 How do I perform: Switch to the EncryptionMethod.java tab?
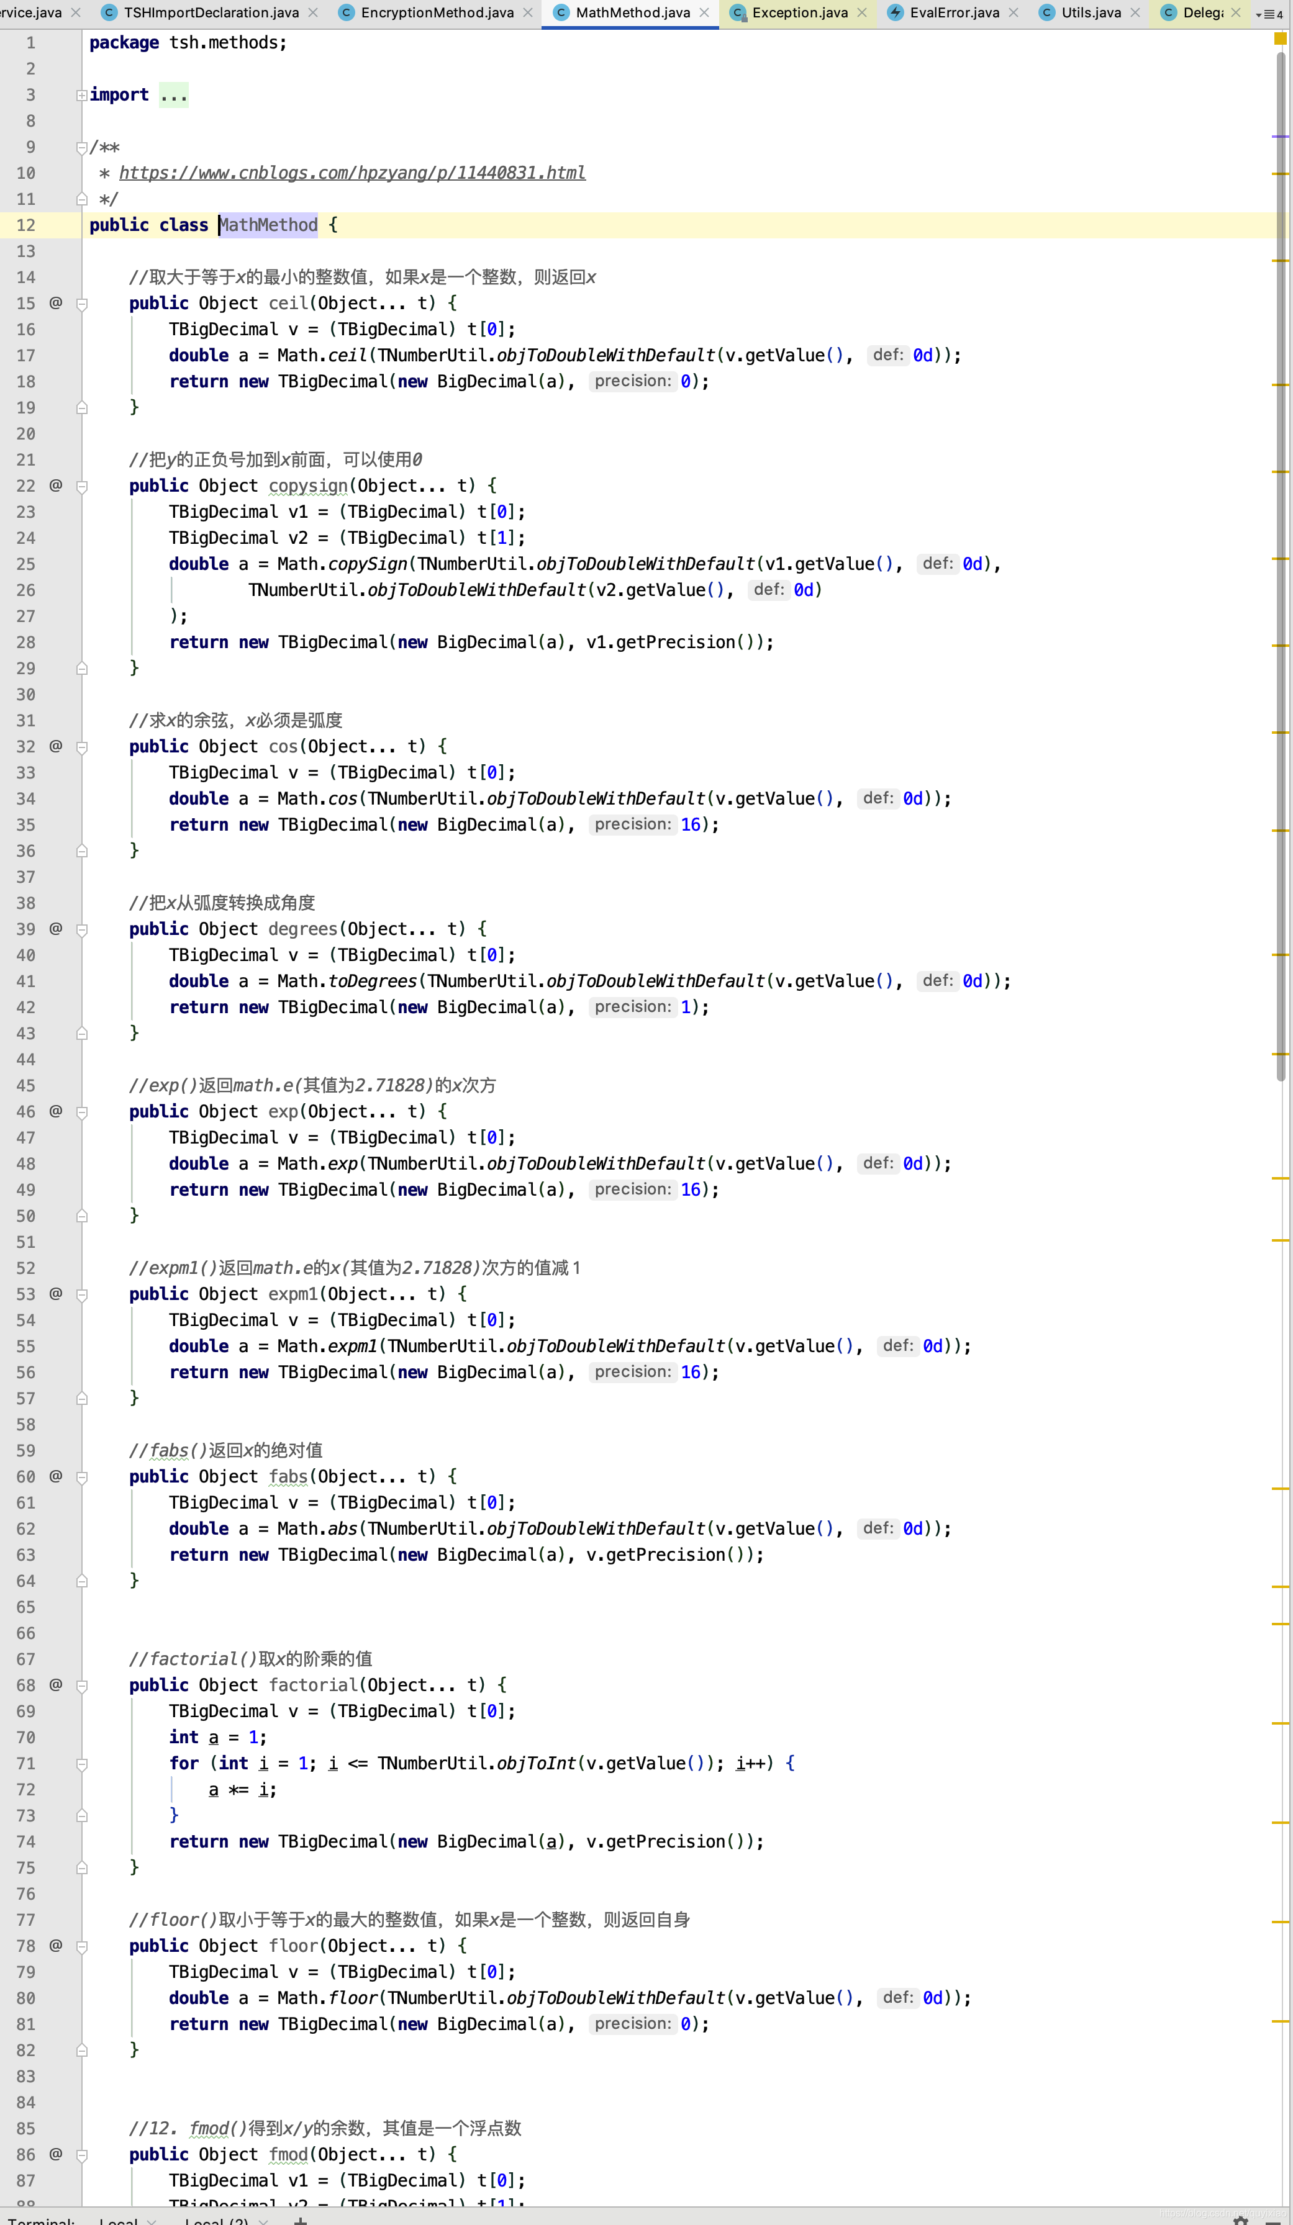(437, 12)
